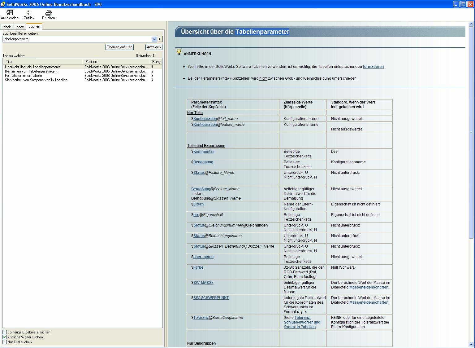
Task: Follow the $Farbe link
Action: pyautogui.click(x=198, y=267)
